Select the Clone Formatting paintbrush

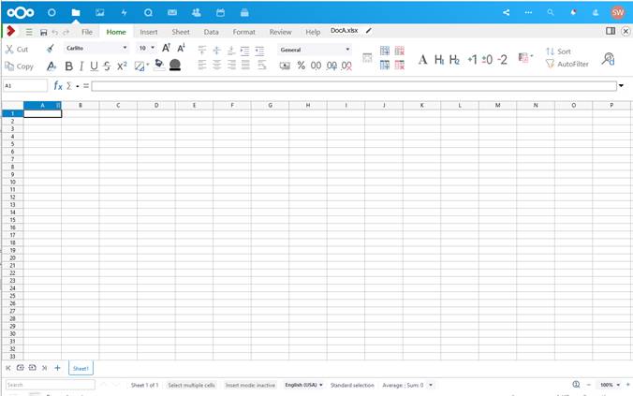(50, 49)
